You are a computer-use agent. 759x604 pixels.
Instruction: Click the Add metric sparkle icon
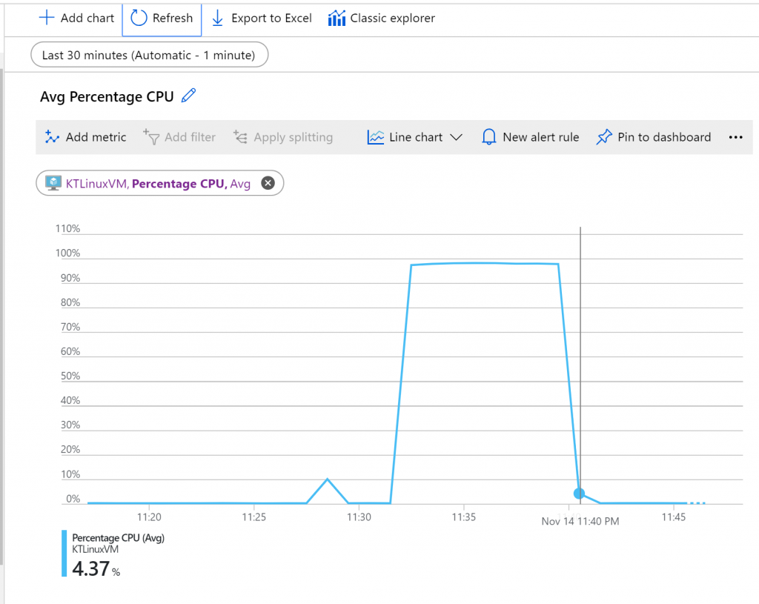(x=52, y=137)
